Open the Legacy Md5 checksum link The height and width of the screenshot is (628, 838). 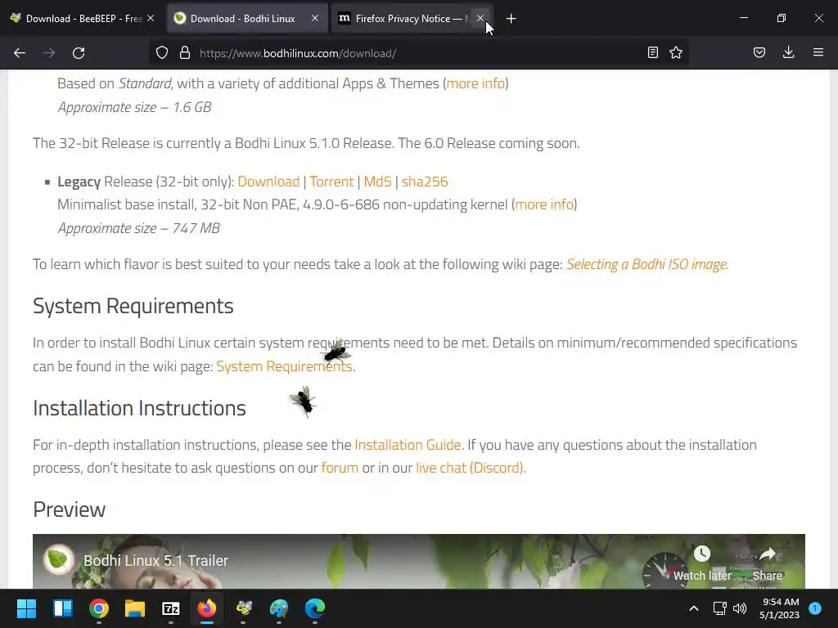pos(377,182)
